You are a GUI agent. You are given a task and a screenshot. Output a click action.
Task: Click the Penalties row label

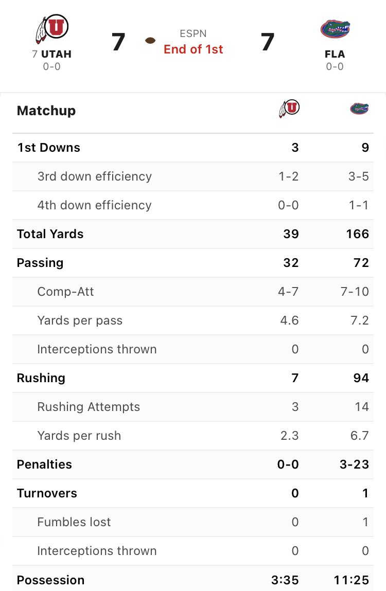[x=45, y=464]
